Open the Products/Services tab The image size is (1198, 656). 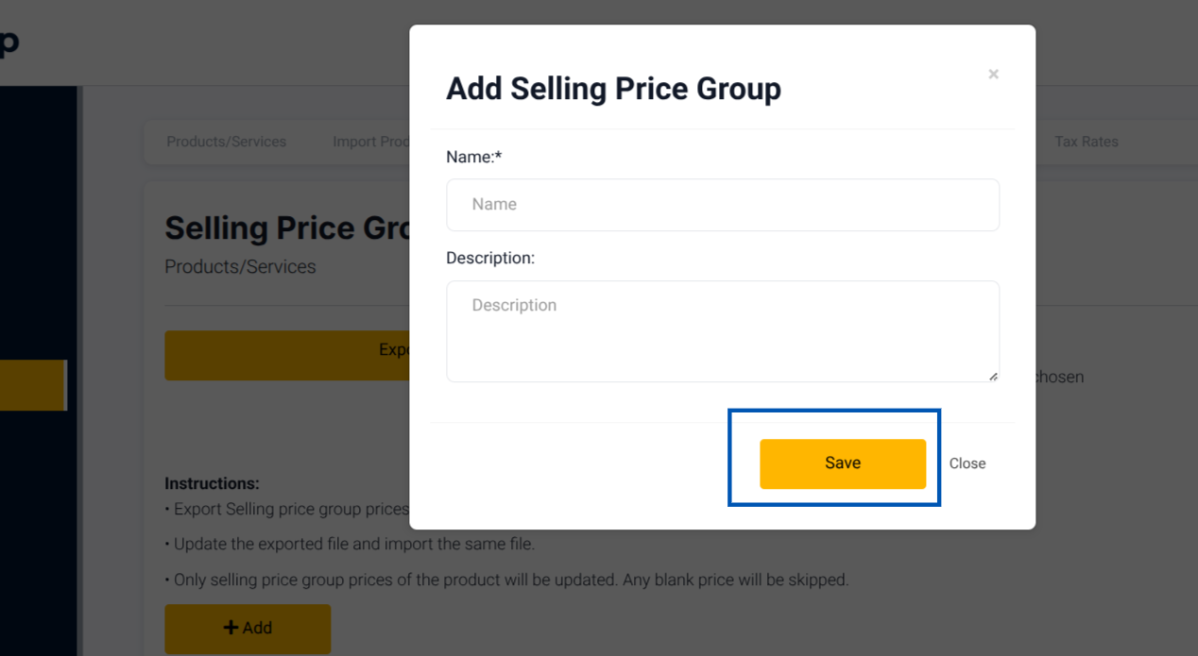point(227,142)
